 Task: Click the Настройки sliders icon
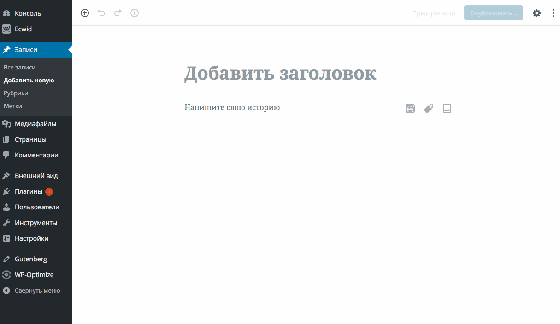(x=6, y=238)
